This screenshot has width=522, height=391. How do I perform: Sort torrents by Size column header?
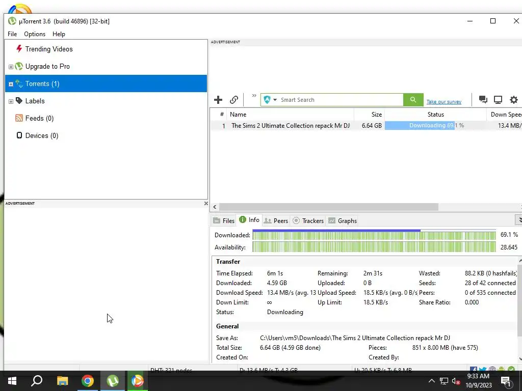click(369, 115)
